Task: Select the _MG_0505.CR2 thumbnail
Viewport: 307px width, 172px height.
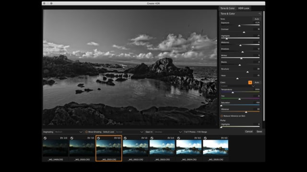Action: tap(215, 149)
